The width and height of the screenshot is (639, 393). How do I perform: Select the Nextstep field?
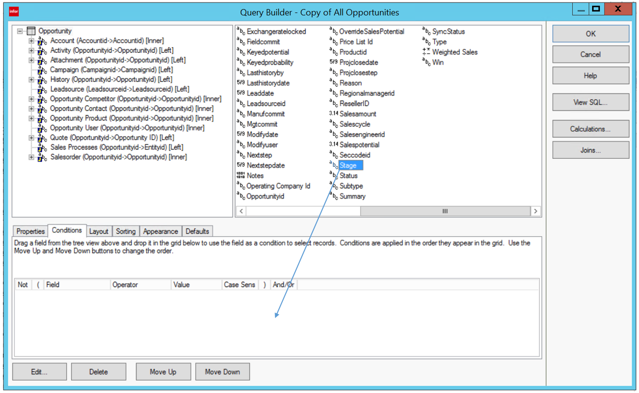(x=259, y=155)
